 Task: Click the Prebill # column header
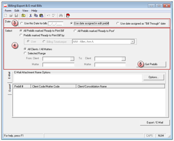coord(22,86)
